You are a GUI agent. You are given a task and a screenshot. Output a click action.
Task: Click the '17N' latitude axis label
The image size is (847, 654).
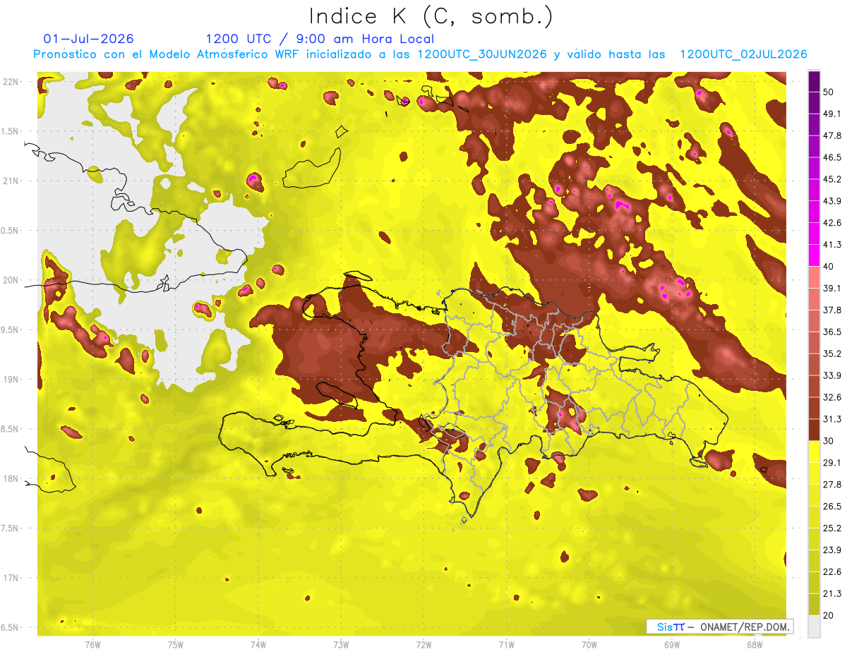[11, 578]
